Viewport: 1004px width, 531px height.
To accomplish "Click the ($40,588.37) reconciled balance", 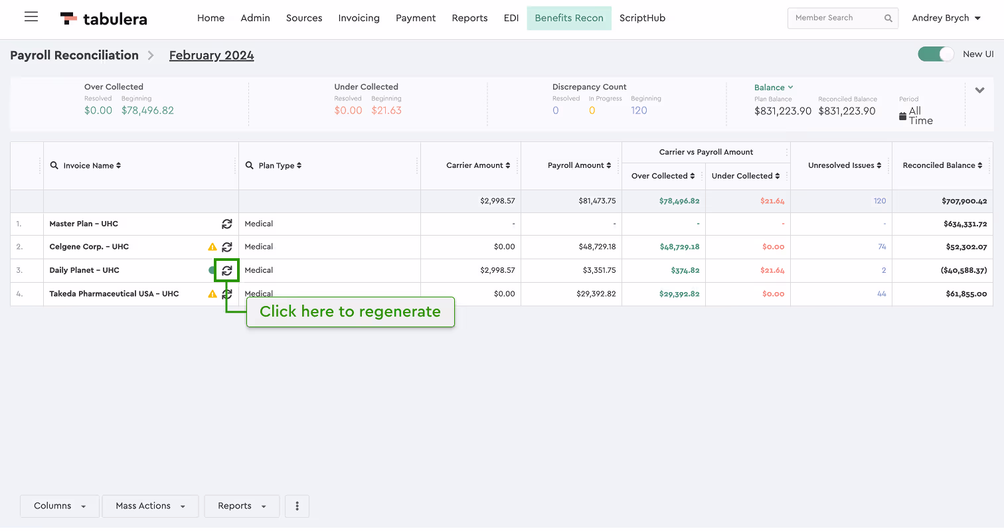I will click(963, 270).
